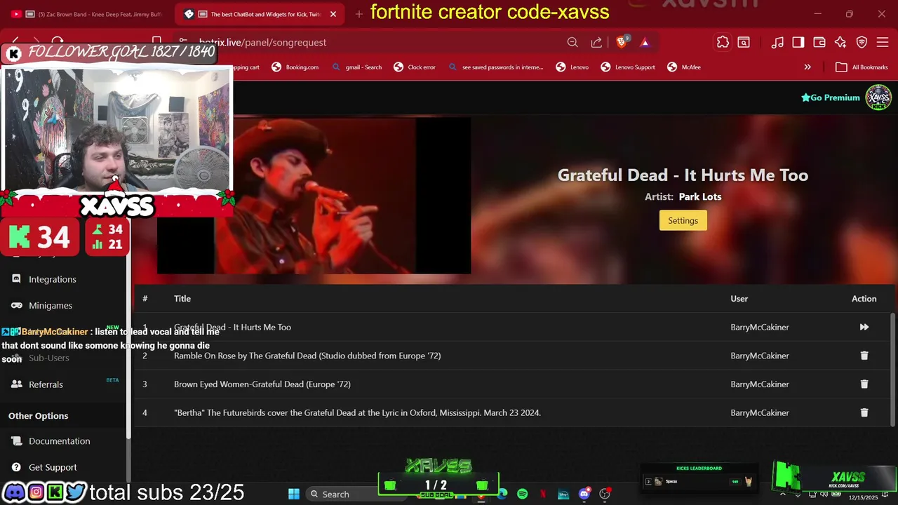Open Integrations in the sidebar

pos(52,279)
